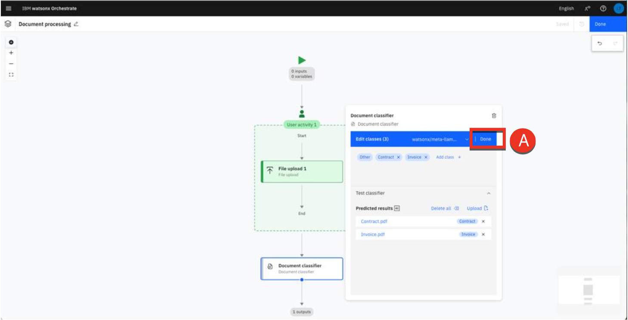Click Done in the Edit classes bar

click(485, 139)
